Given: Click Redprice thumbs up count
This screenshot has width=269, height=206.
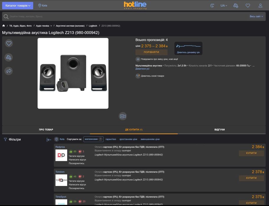Looking at the screenshot, I should tap(73, 152).
